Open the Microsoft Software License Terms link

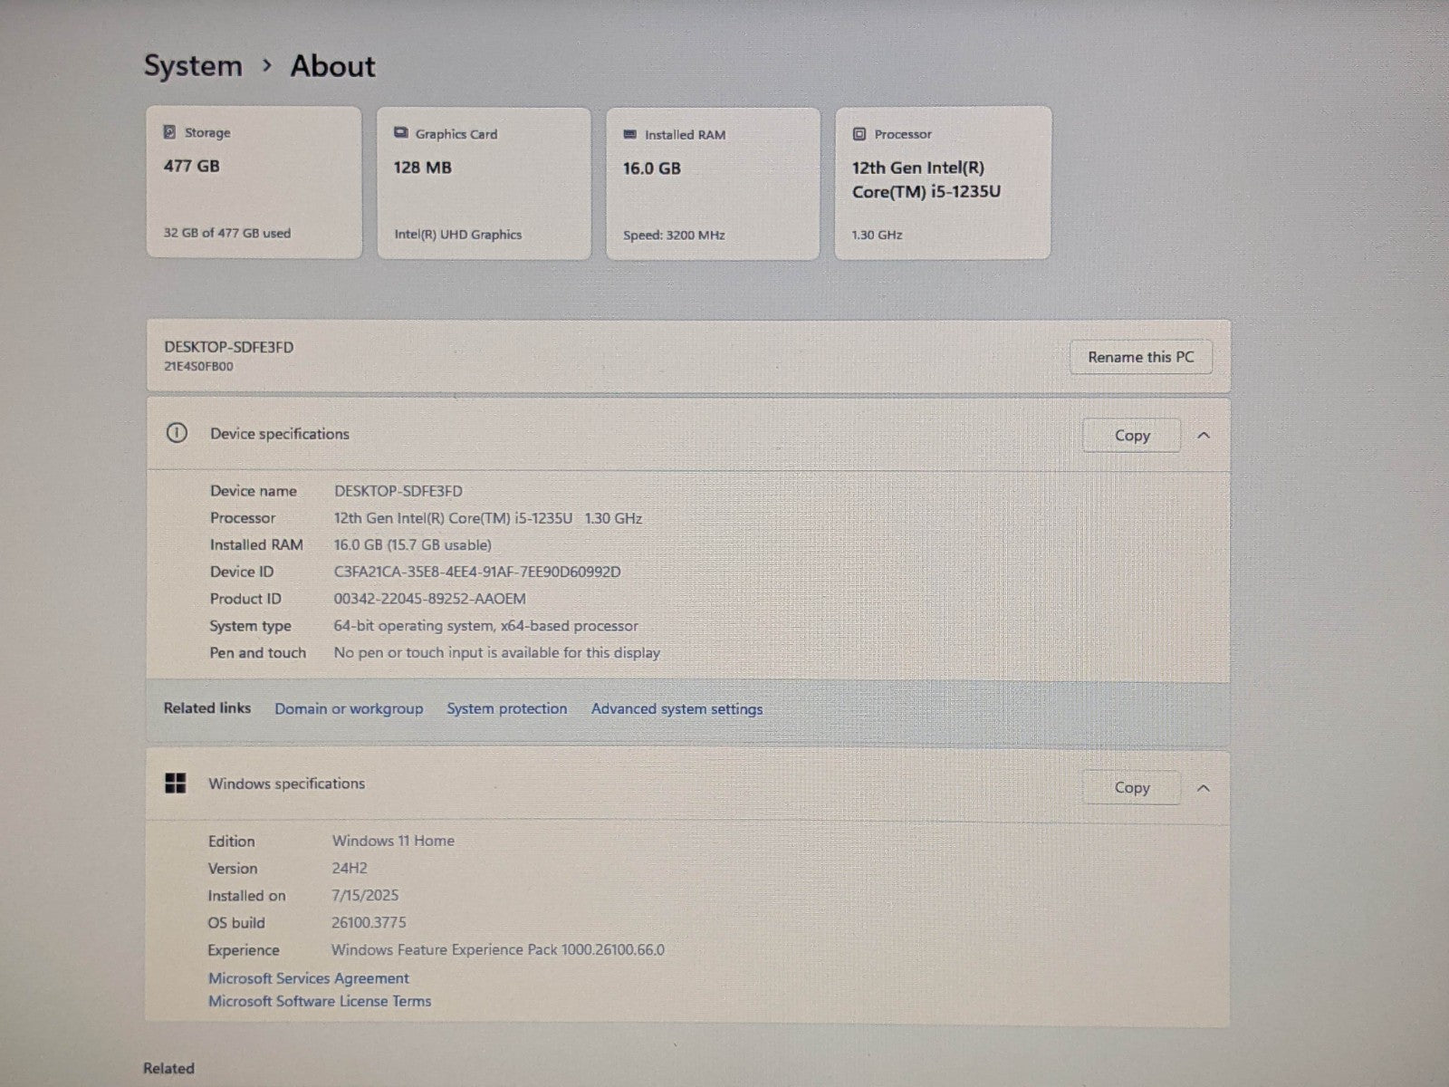click(320, 1001)
